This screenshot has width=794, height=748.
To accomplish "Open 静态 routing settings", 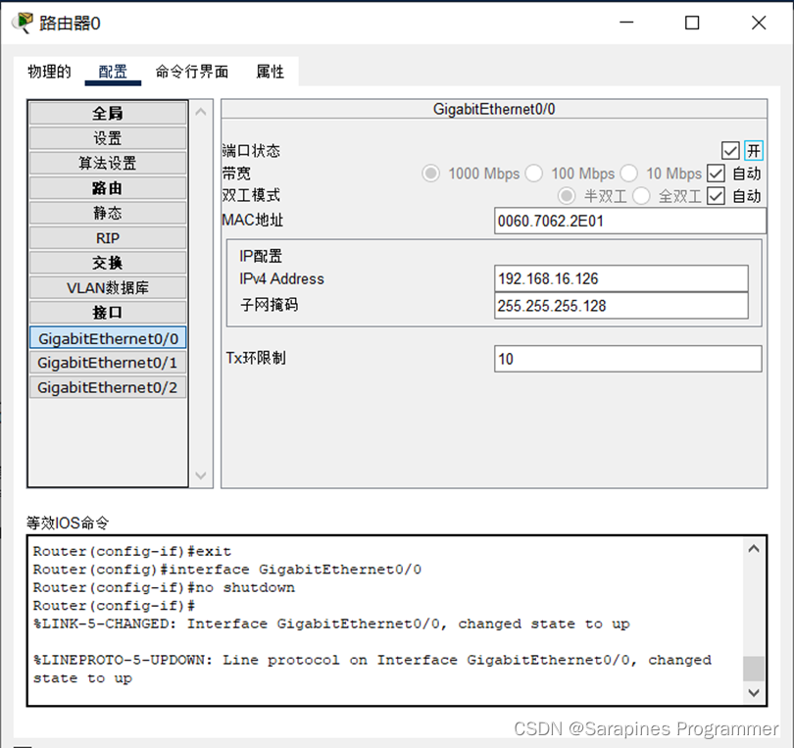I will pyautogui.click(x=108, y=213).
